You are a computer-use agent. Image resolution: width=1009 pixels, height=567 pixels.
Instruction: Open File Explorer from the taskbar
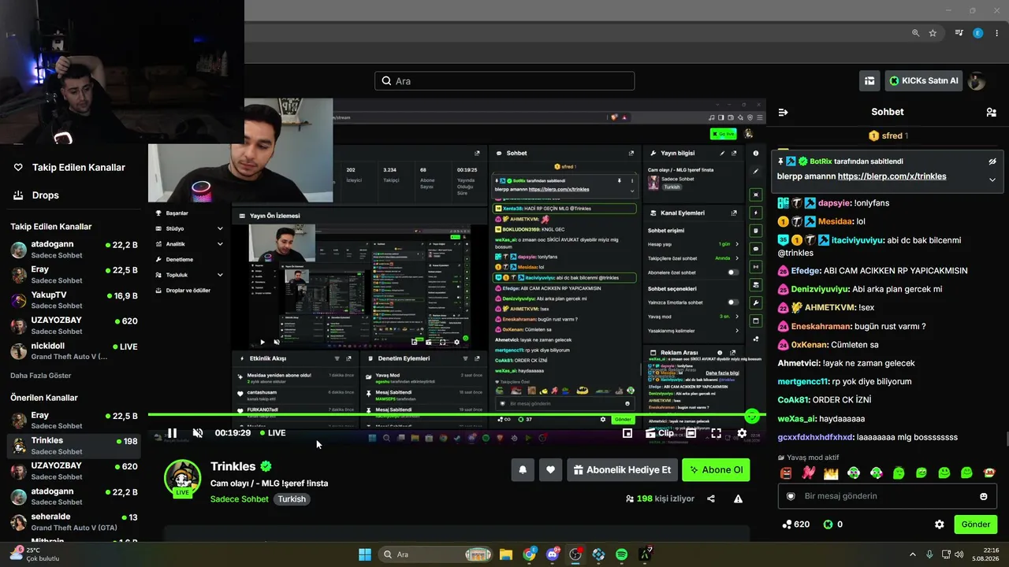(x=506, y=554)
